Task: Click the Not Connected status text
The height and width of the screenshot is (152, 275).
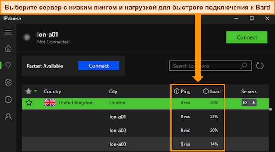Action: click(x=53, y=42)
